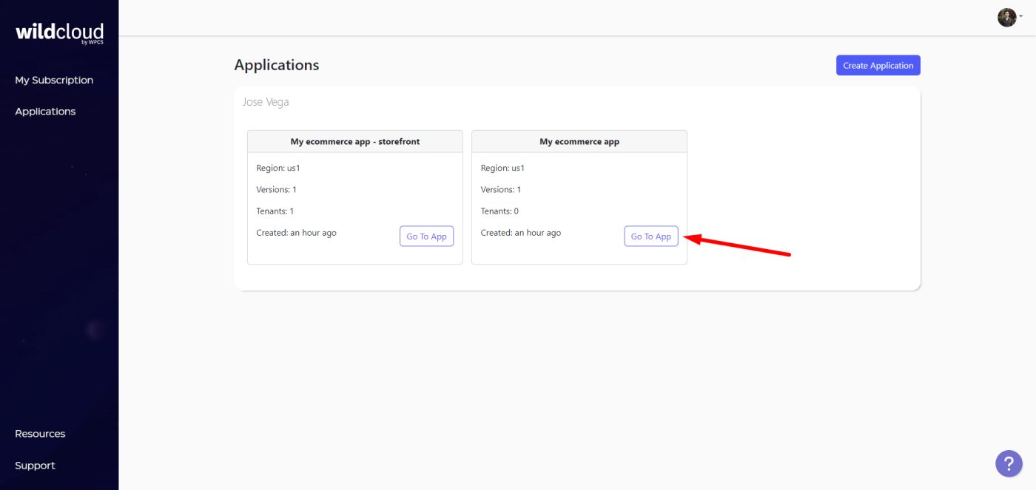Open Applications in the sidebar
Screen dimensions: 1036x490
tap(45, 112)
